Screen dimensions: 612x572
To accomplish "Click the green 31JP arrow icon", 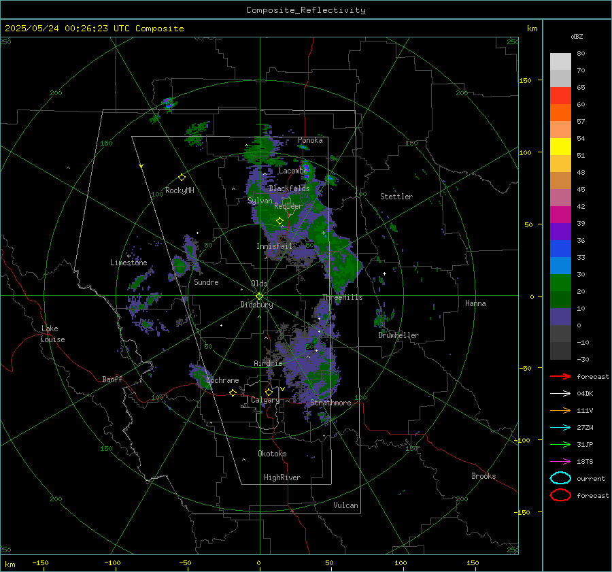I will pos(560,444).
